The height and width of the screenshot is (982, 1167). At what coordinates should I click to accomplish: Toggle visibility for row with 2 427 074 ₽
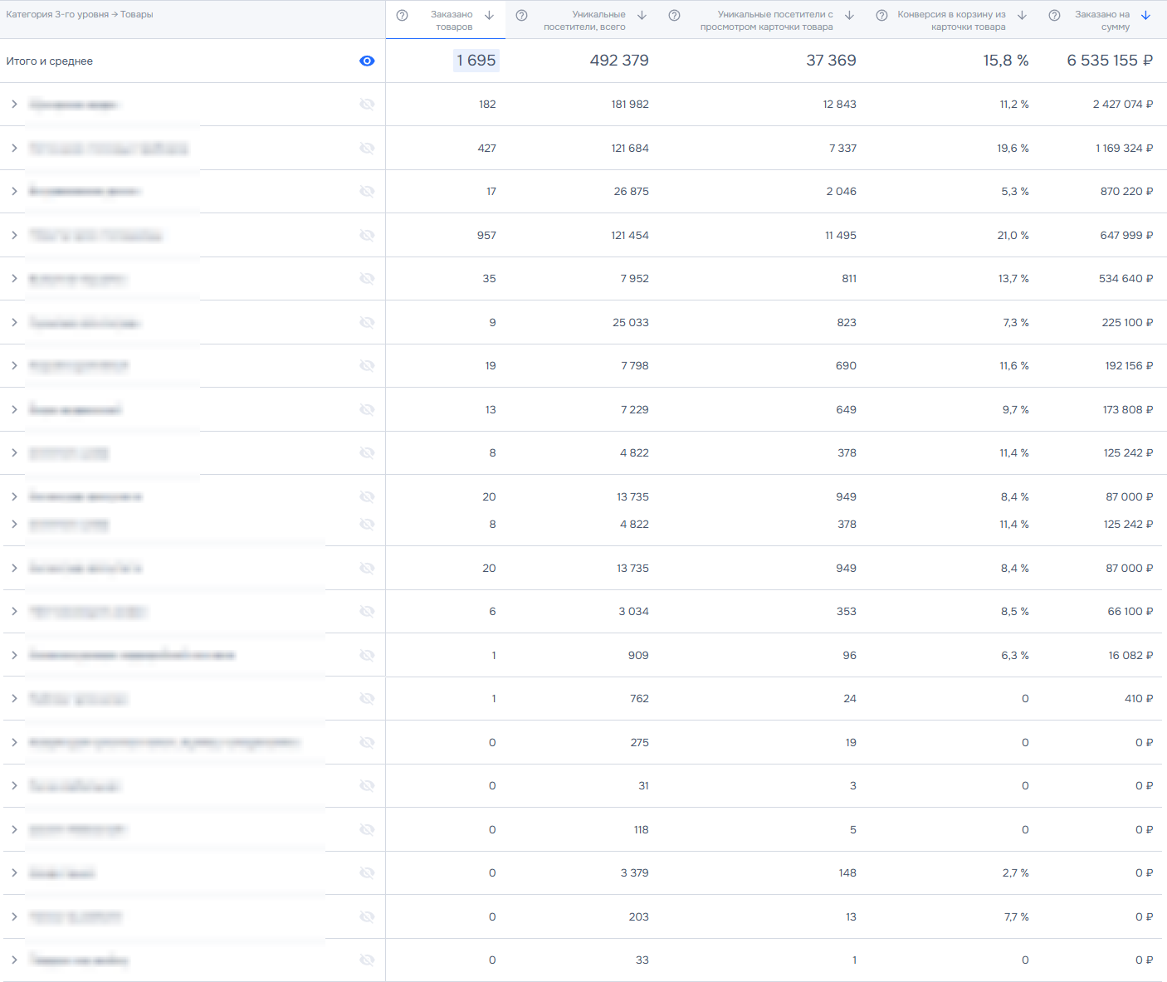click(367, 105)
